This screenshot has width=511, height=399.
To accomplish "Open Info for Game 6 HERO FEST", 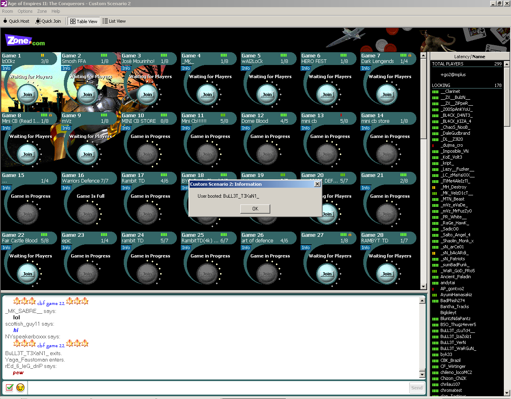I will click(x=306, y=68).
